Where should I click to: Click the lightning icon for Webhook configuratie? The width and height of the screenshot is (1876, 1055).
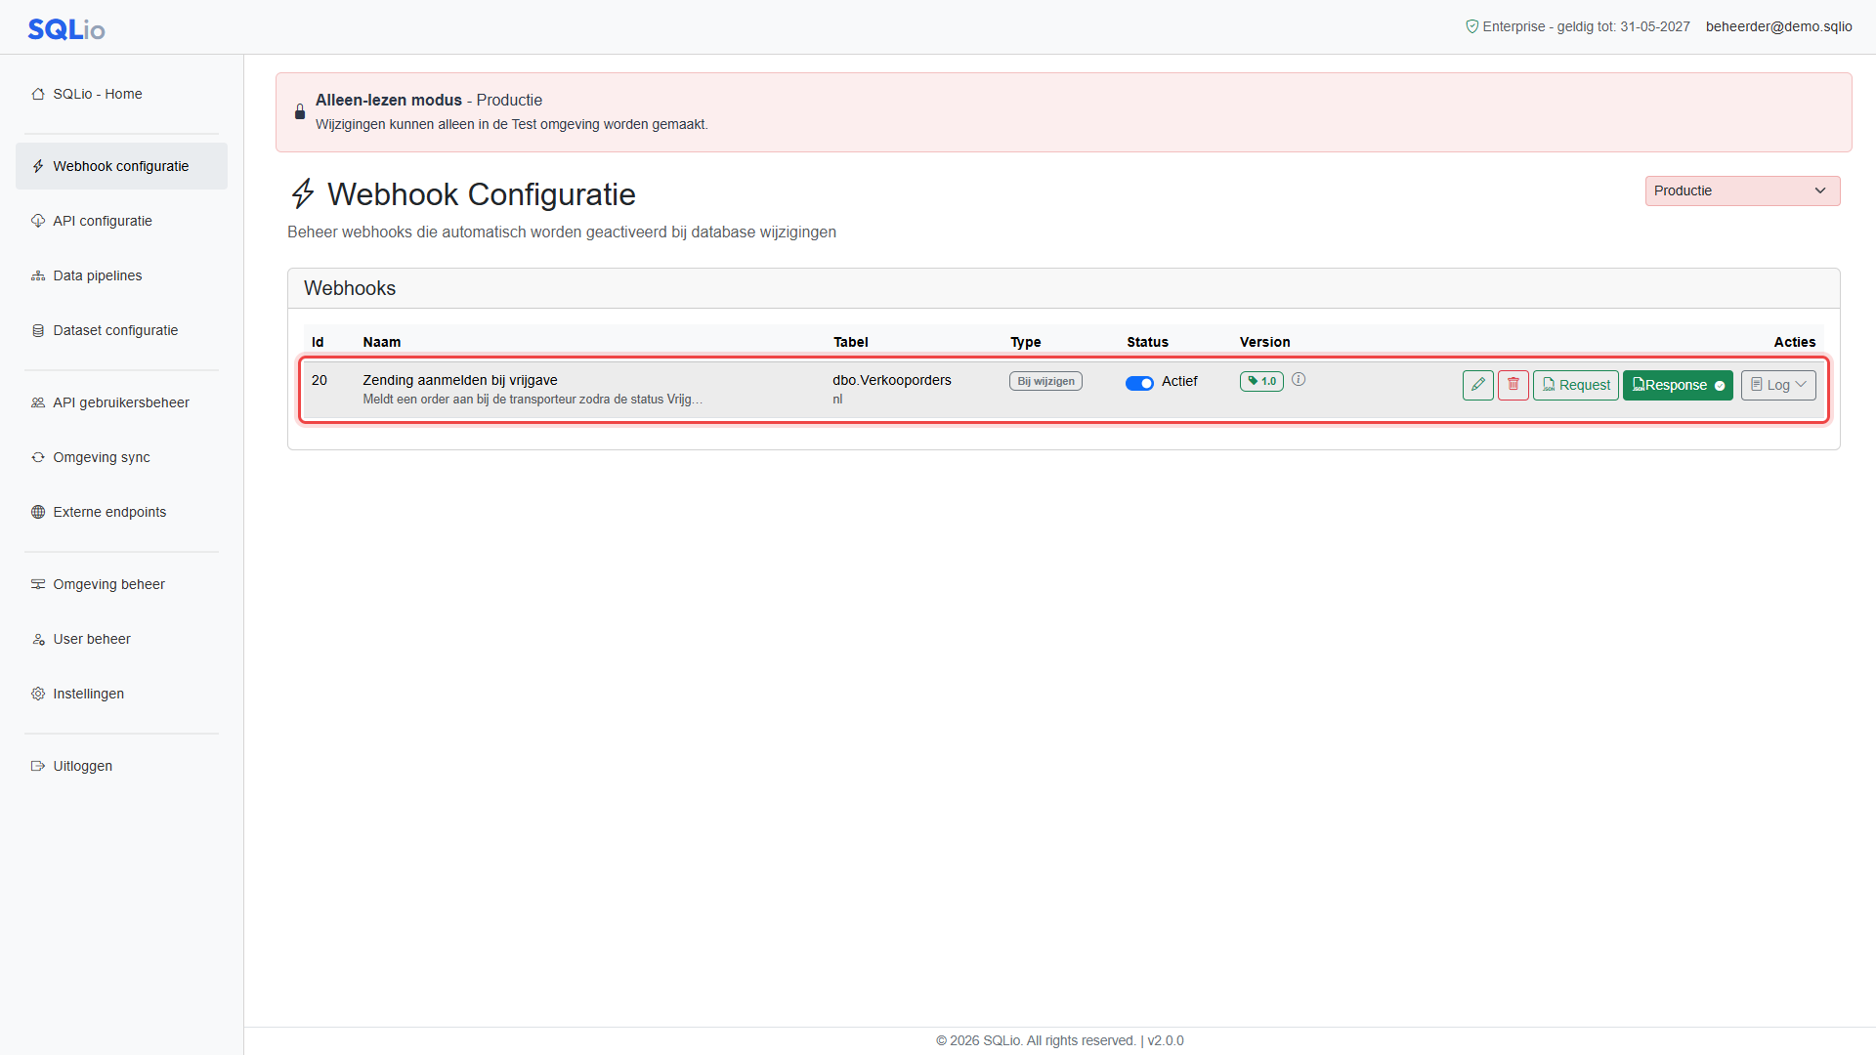[38, 167]
